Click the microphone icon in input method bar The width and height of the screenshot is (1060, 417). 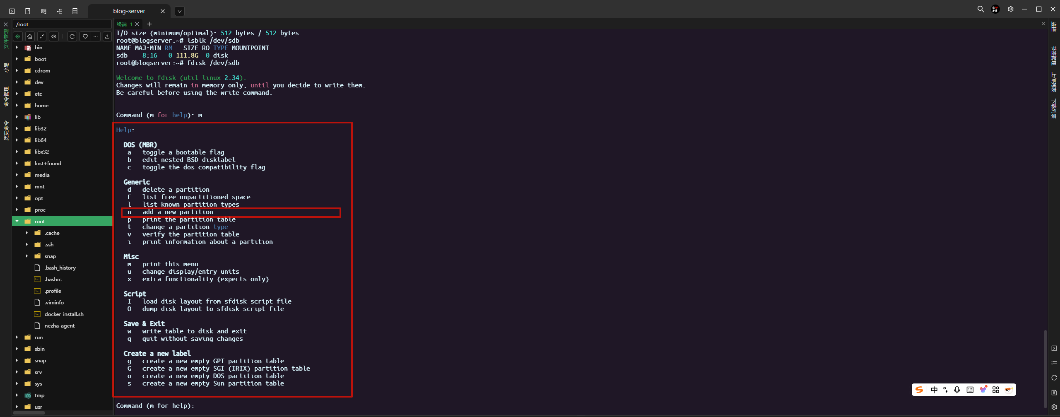(957, 390)
